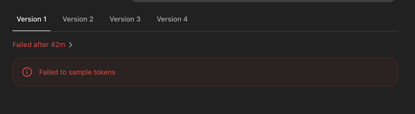
Task: Expand the chevron beside Failed after 42m
Action: coord(71,45)
